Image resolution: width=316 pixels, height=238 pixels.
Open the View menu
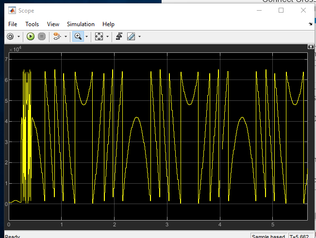click(x=53, y=24)
